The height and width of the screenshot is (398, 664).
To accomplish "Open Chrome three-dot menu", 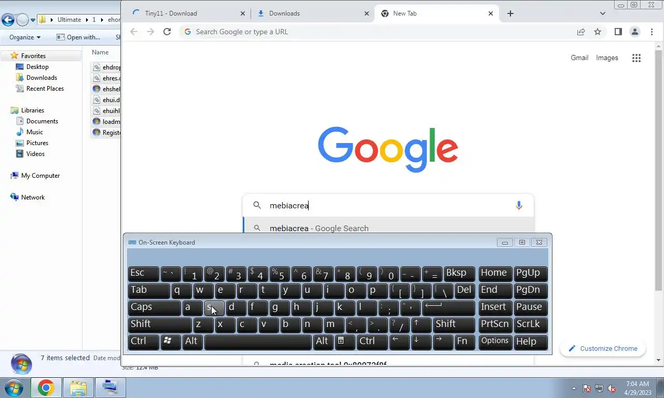I will [x=652, y=32].
